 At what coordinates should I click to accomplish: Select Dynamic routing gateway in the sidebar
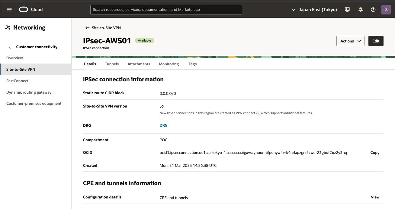tap(36, 92)
